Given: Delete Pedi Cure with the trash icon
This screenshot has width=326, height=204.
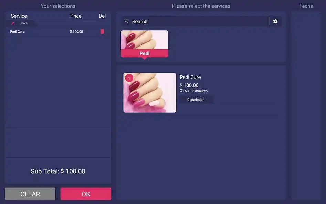Looking at the screenshot, I should tap(102, 31).
